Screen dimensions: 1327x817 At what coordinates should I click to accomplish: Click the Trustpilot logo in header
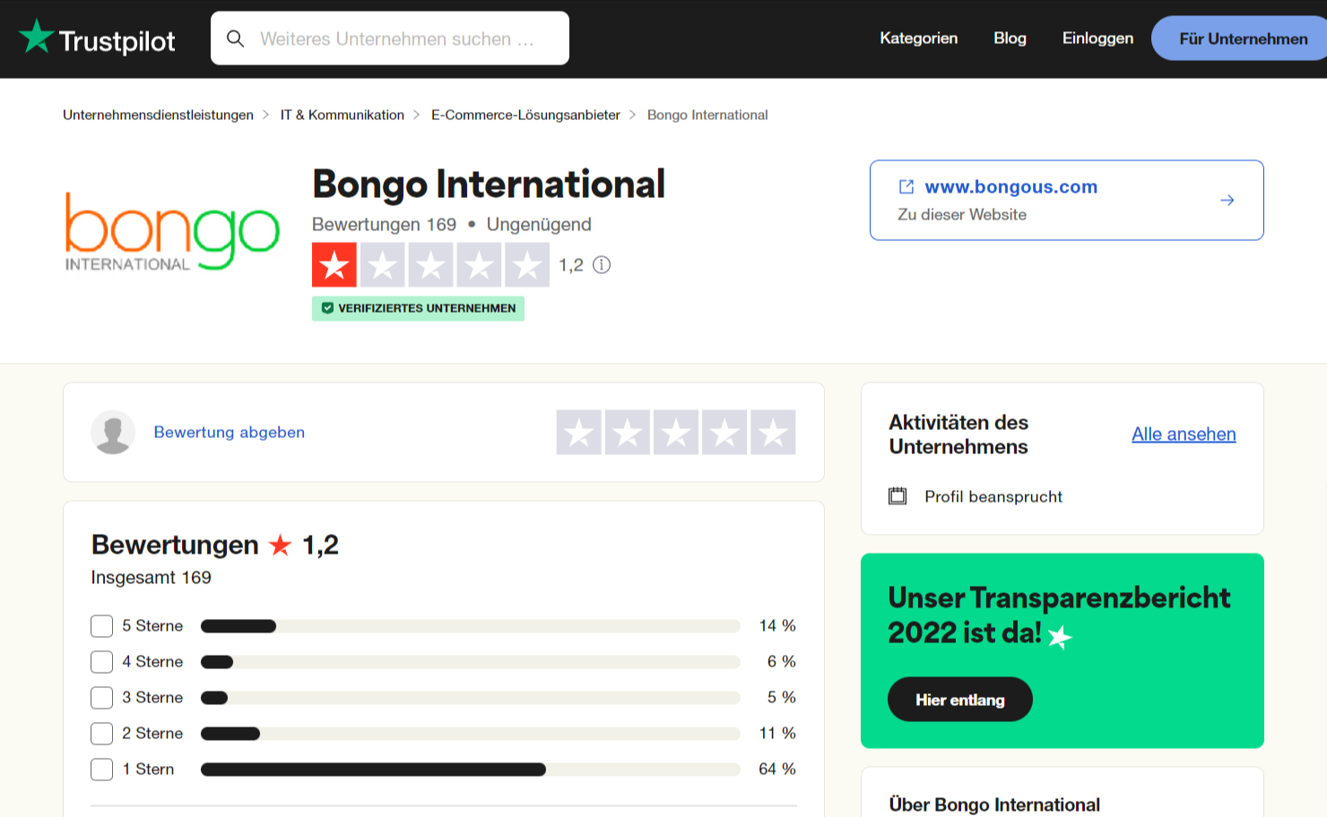[97, 39]
